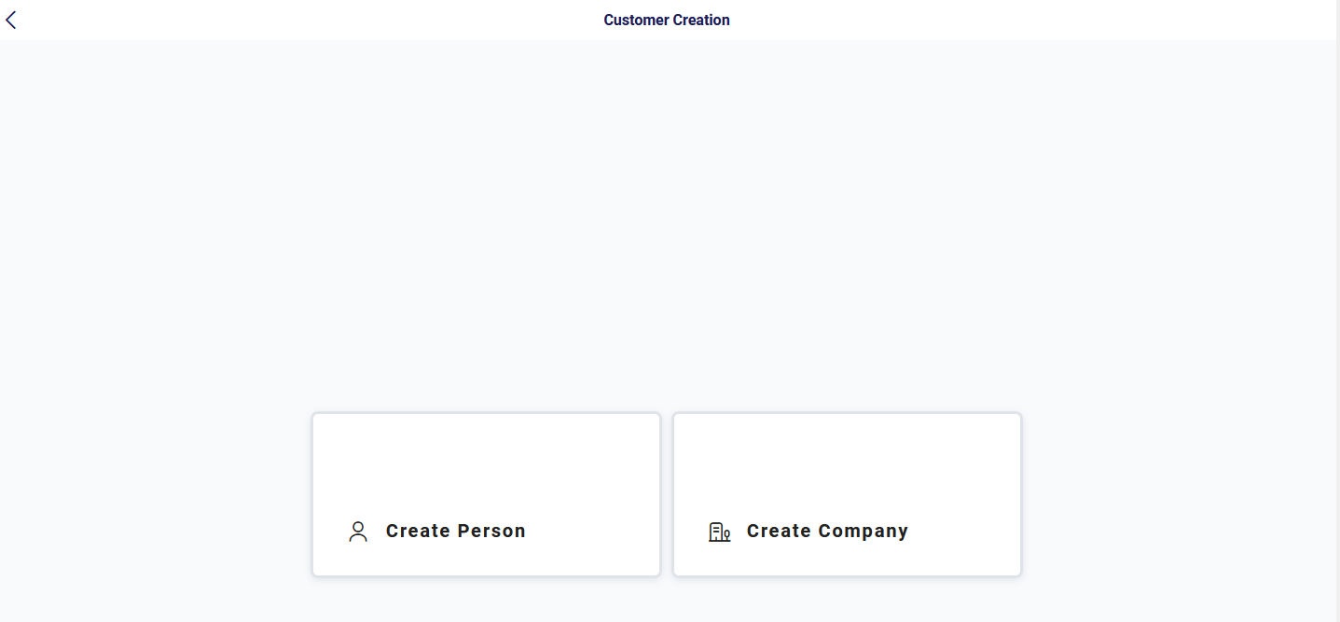Click the upper area of the Create Company card
The height and width of the screenshot is (622, 1340).
[x=846, y=448]
